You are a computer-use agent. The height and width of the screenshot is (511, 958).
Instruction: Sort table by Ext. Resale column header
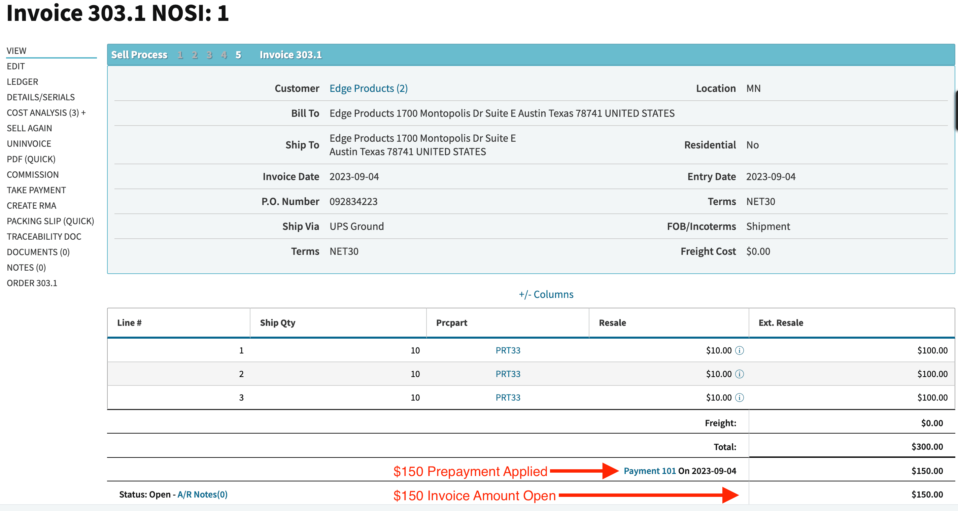click(x=781, y=322)
